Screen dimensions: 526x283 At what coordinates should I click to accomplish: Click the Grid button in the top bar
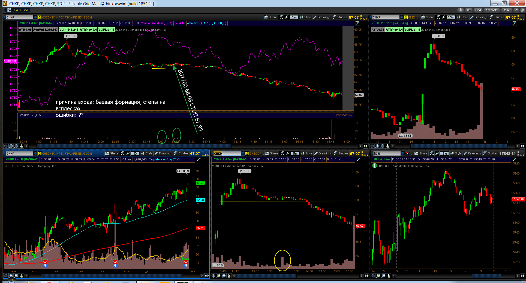tap(478, 10)
